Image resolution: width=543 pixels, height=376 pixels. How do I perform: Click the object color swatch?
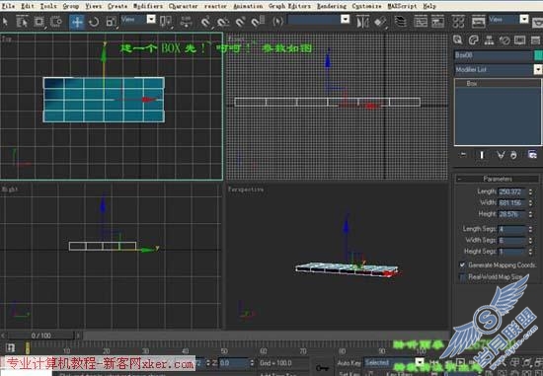click(538, 55)
